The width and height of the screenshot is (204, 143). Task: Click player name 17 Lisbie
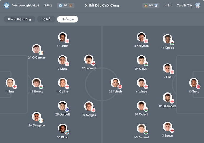tap(62, 46)
